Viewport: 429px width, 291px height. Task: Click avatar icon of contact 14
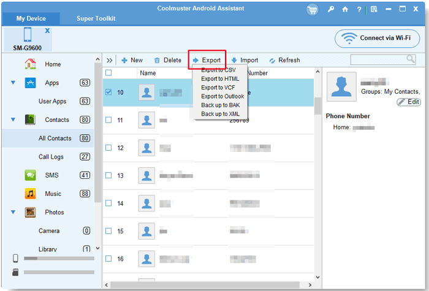pyautogui.click(x=146, y=203)
